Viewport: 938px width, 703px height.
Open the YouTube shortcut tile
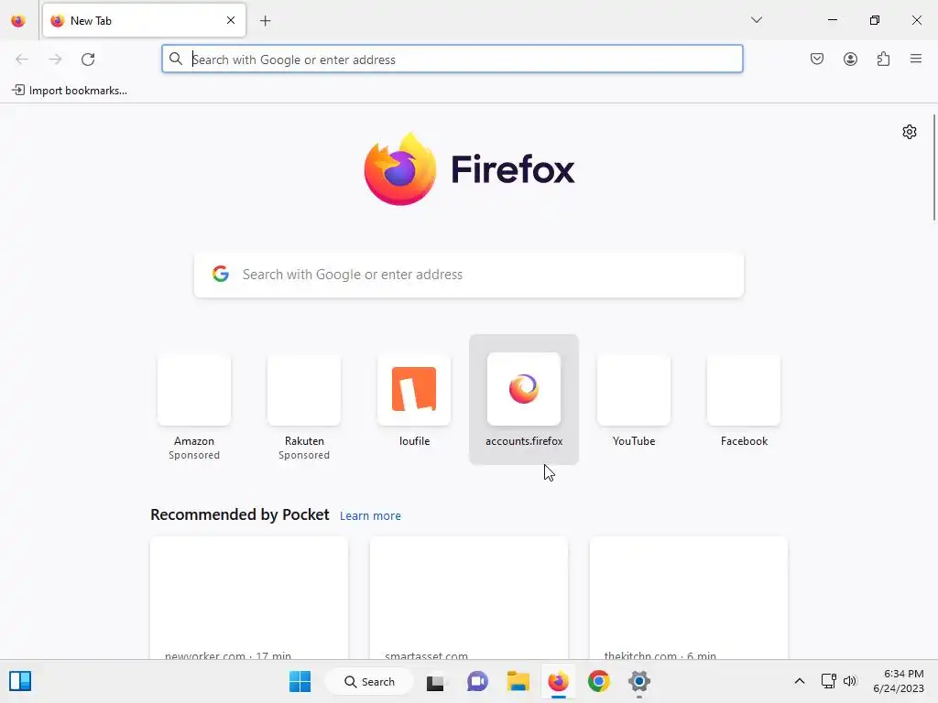click(x=634, y=399)
